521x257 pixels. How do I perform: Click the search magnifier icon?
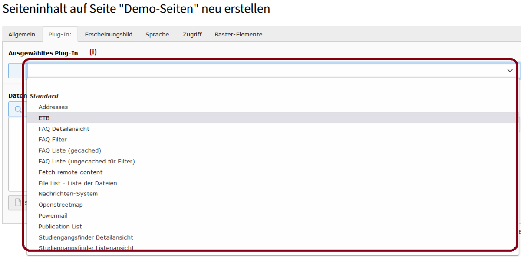pyautogui.click(x=18, y=110)
